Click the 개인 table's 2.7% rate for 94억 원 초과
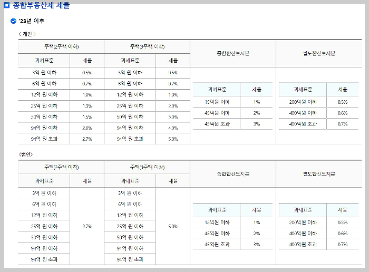 [x=87, y=139]
